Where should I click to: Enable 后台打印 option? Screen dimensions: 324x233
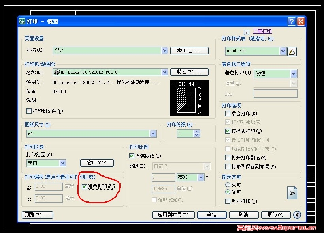pos(228,114)
